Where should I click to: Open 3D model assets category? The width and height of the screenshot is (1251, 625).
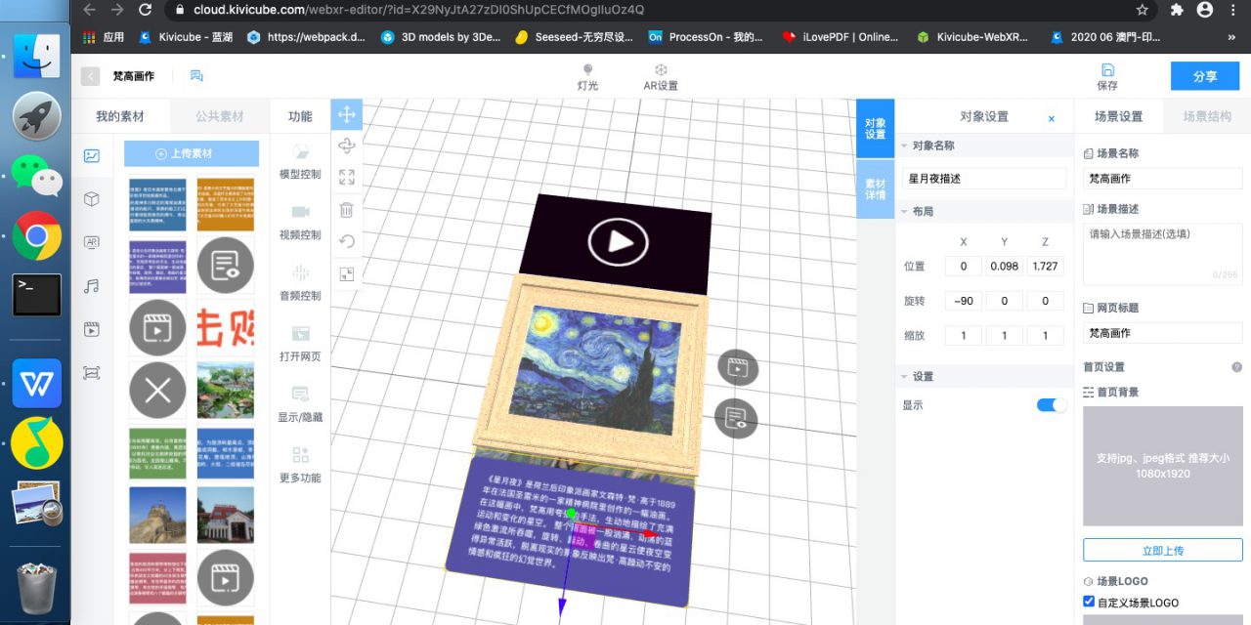92,199
